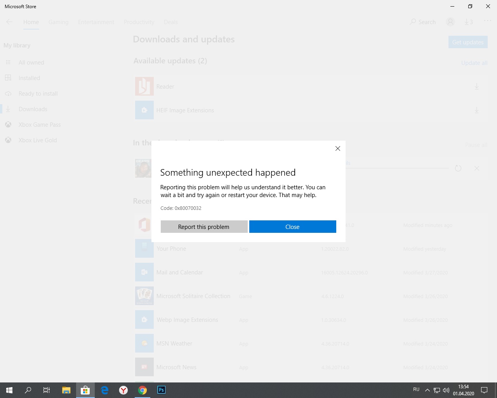Image resolution: width=497 pixels, height=398 pixels.
Task: Select Downloads in the sidebar
Action: (33, 109)
